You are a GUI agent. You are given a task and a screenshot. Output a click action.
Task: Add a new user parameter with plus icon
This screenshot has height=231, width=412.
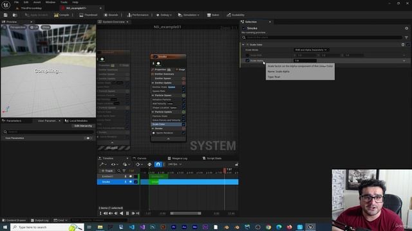[x=88, y=138]
